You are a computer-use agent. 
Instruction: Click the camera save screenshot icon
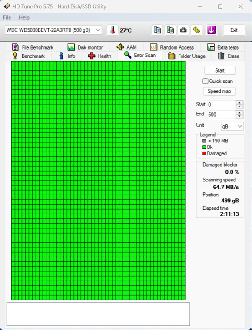coord(183,30)
